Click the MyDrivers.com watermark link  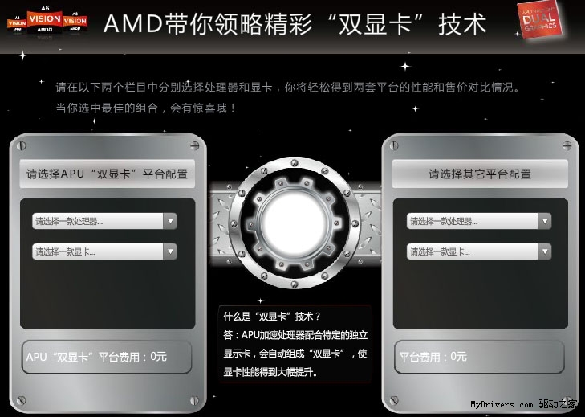[502, 404]
